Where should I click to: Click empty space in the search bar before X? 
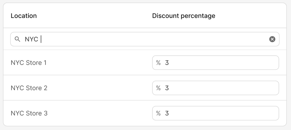click(155, 39)
